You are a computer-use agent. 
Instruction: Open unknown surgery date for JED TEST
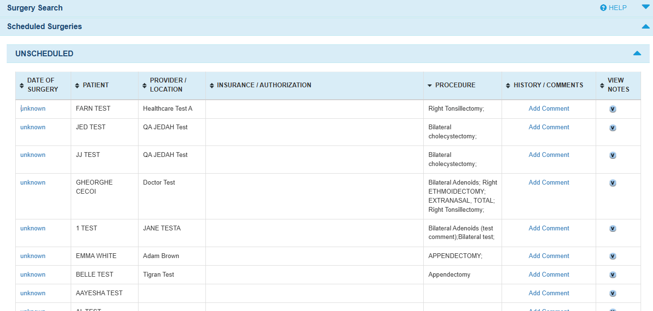[x=33, y=127]
